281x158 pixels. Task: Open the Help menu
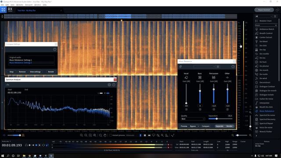[45, 5]
